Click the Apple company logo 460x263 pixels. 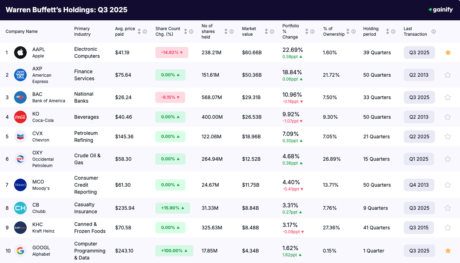pos(20,52)
